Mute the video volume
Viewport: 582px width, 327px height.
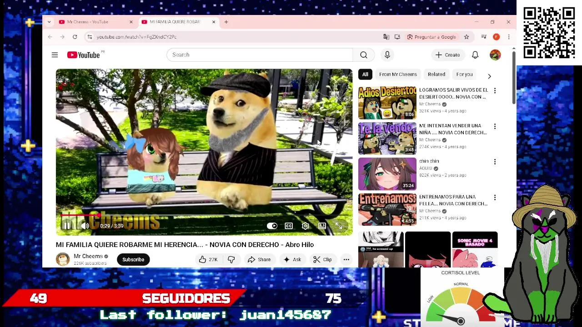pos(85,226)
